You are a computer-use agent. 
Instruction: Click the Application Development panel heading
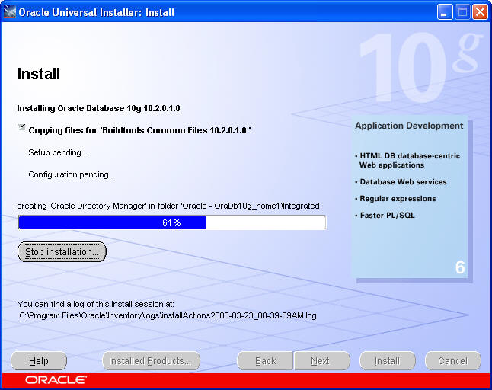pyautogui.click(x=409, y=126)
